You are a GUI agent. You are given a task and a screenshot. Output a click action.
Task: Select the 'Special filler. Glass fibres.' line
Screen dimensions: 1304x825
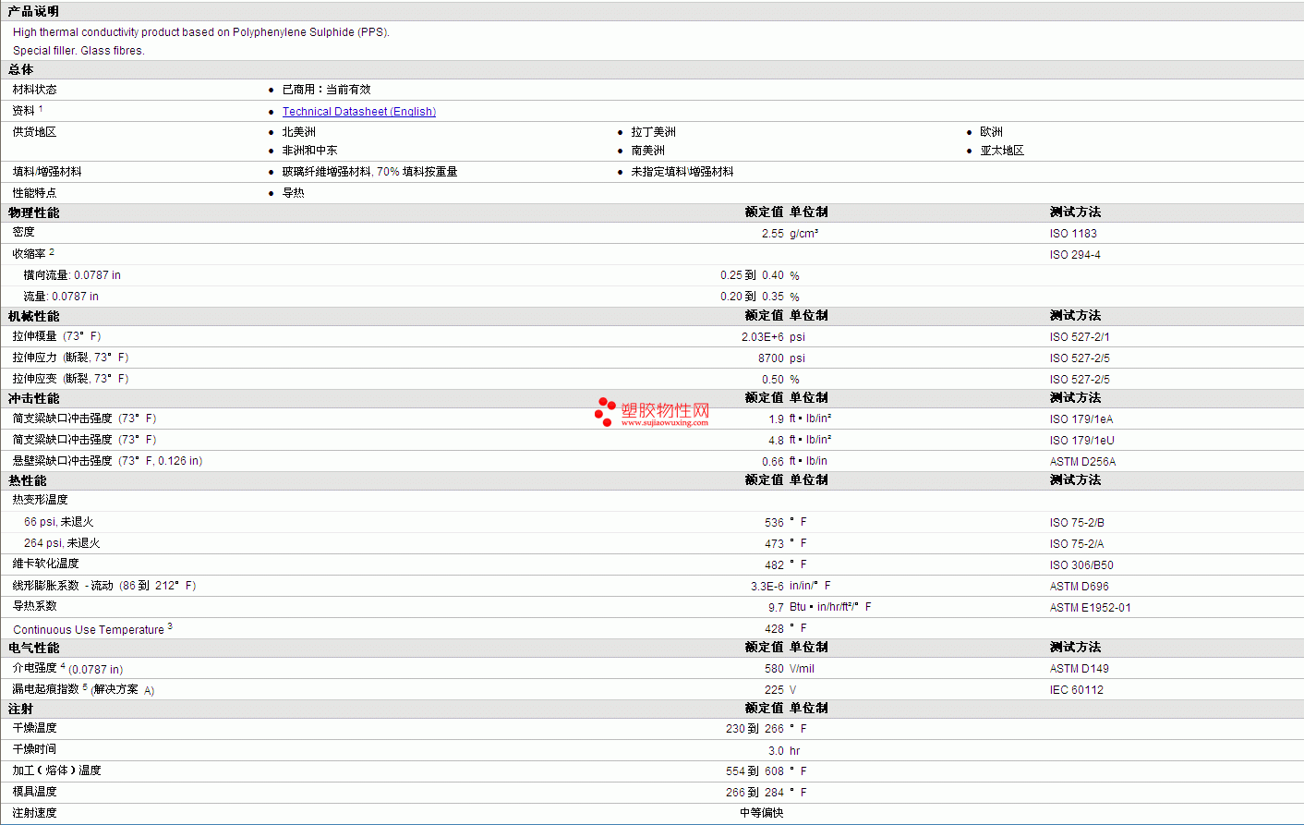coord(78,51)
